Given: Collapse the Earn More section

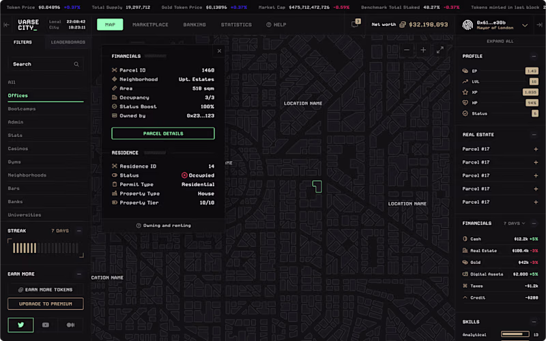Looking at the screenshot, I should 79,274.
